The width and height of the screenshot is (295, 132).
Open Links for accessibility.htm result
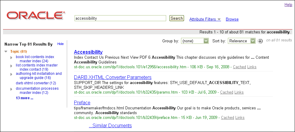(252, 67)
